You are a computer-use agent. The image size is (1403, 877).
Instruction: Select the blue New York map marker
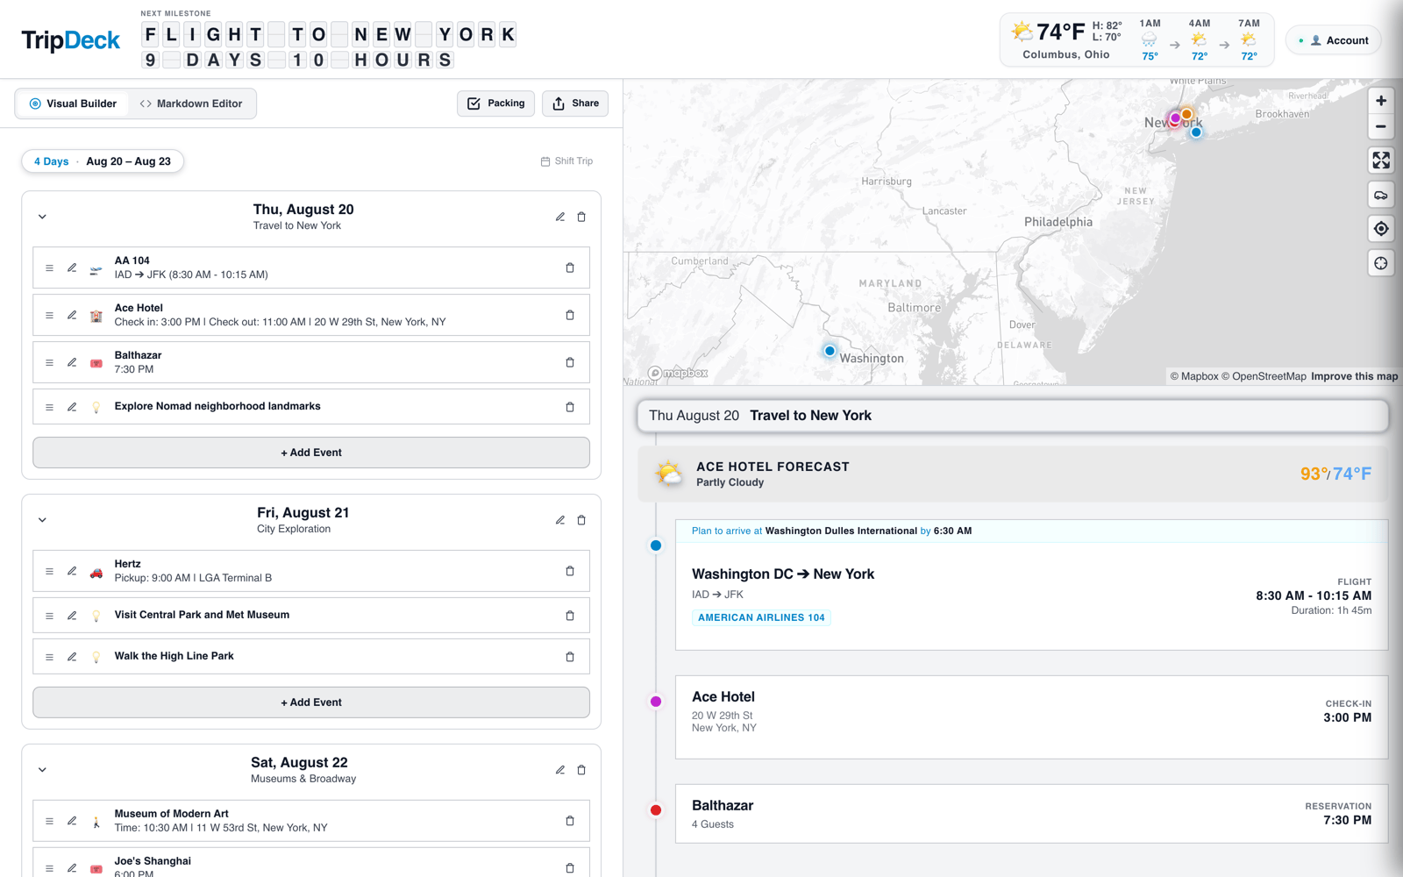[1196, 132]
